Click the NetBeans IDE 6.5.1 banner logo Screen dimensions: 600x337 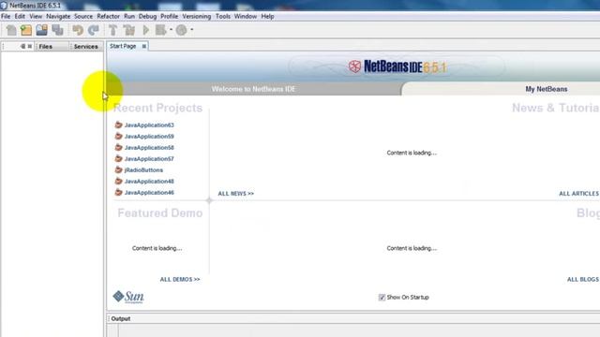click(397, 66)
